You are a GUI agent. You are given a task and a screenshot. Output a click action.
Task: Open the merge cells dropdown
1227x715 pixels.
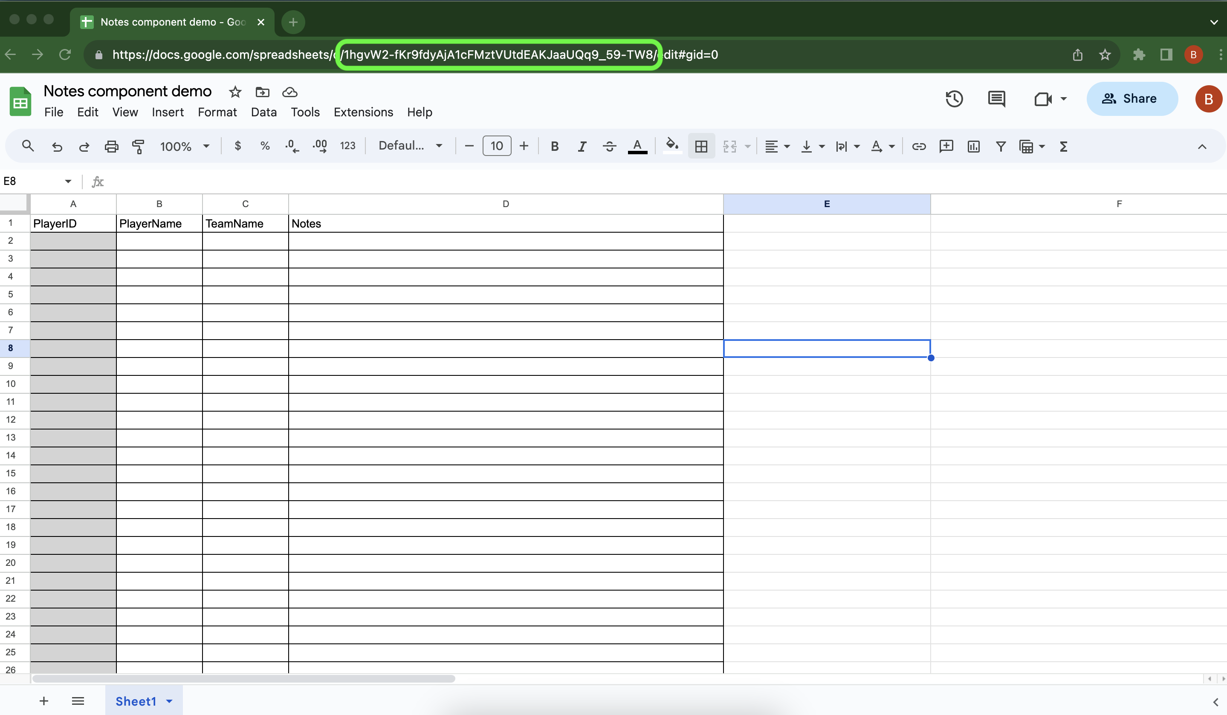(x=747, y=146)
